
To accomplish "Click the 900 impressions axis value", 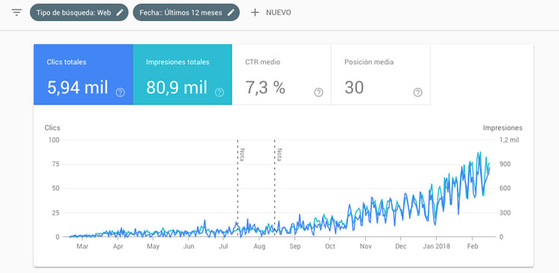I will click(x=506, y=164).
